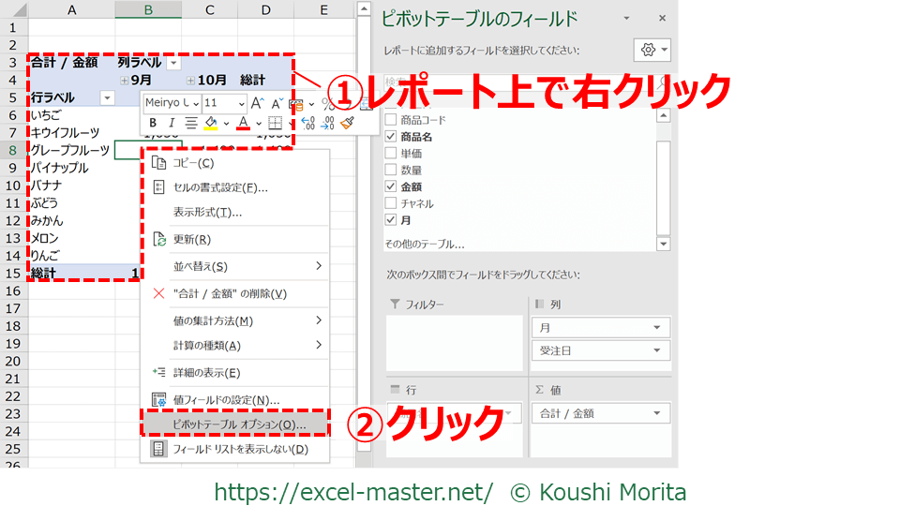Click the その他のテーブル link
The height and width of the screenshot is (506, 900).
click(x=424, y=244)
